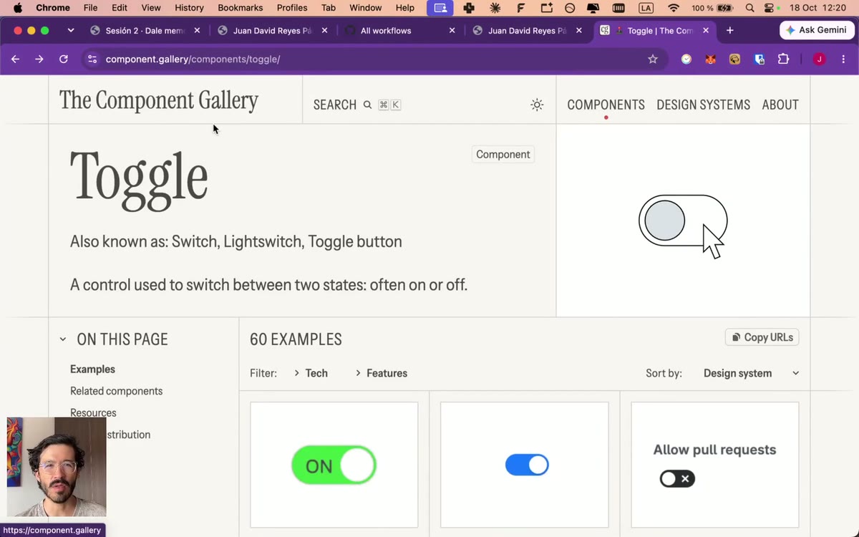Click the browser forward arrow

[x=39, y=59]
